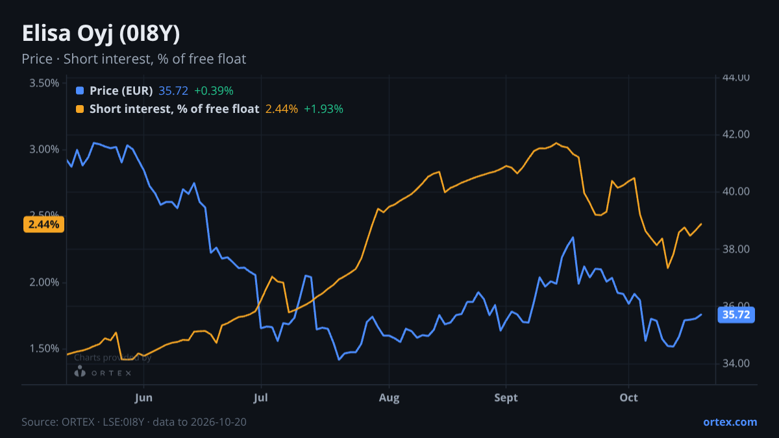Image resolution: width=779 pixels, height=438 pixels.
Task: Click the 42.00 right axis label
Action: tap(736, 134)
